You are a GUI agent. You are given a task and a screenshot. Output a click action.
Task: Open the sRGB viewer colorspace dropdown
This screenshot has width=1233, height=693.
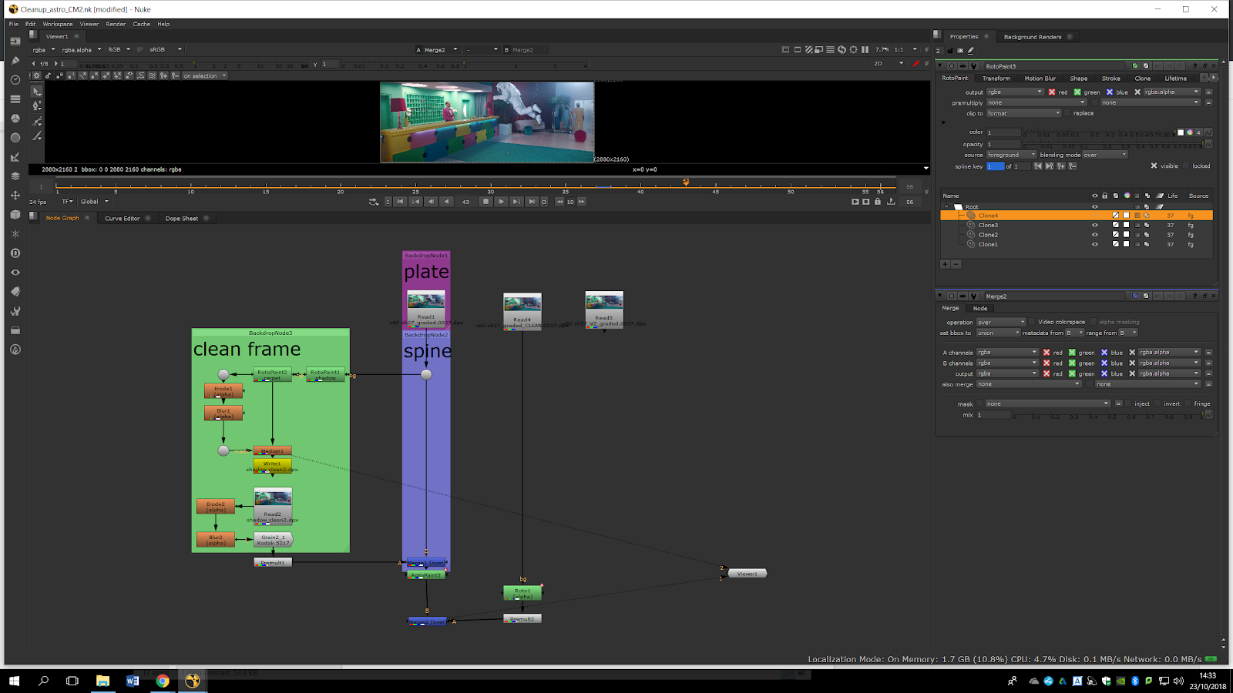click(166, 49)
